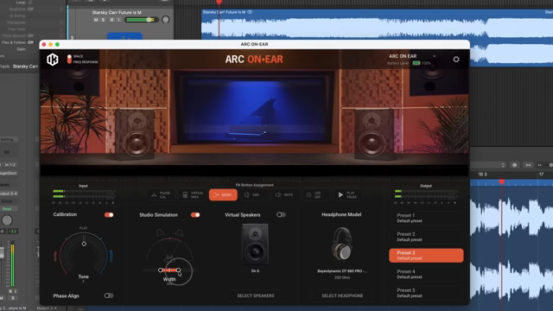The width and height of the screenshot is (553, 311).
Task: Click the SELECT SPEAKERS button
Action: [256, 295]
